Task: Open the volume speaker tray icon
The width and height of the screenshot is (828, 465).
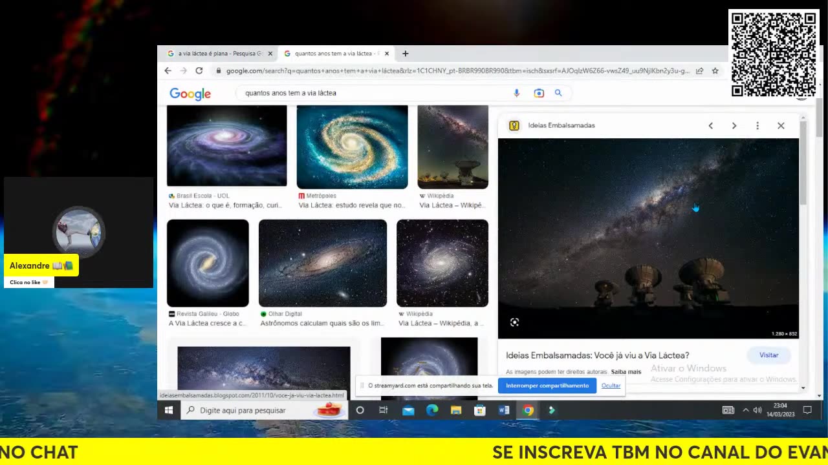Action: point(757,410)
